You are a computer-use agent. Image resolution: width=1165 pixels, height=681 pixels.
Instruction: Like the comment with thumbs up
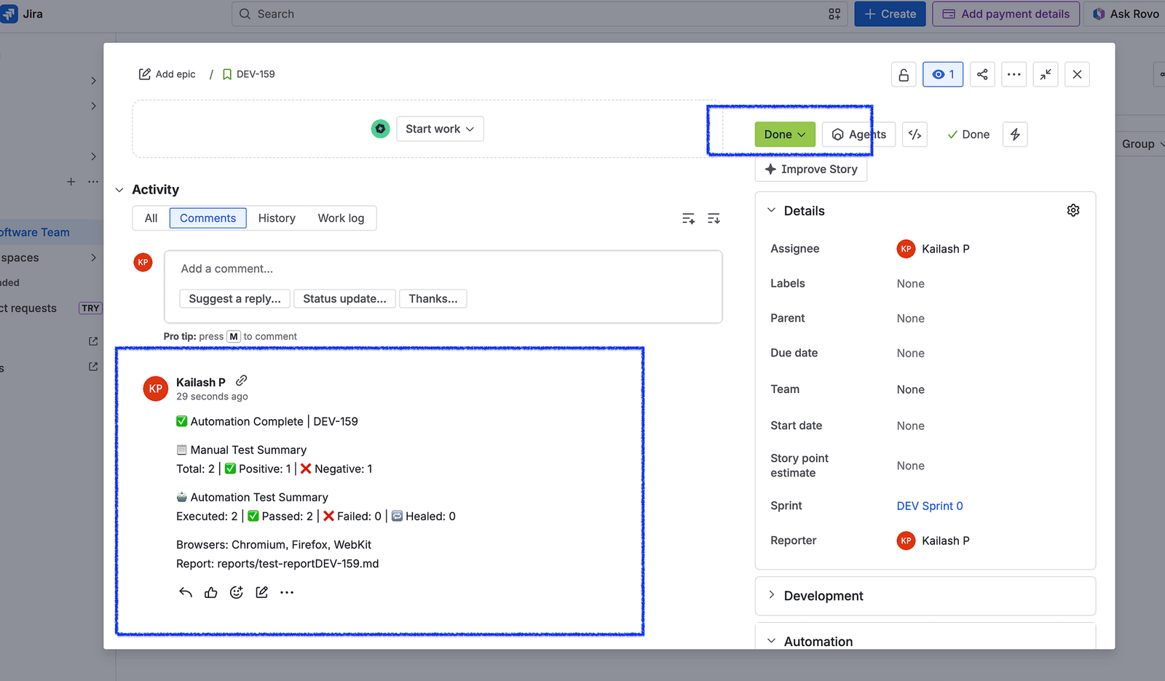211,592
